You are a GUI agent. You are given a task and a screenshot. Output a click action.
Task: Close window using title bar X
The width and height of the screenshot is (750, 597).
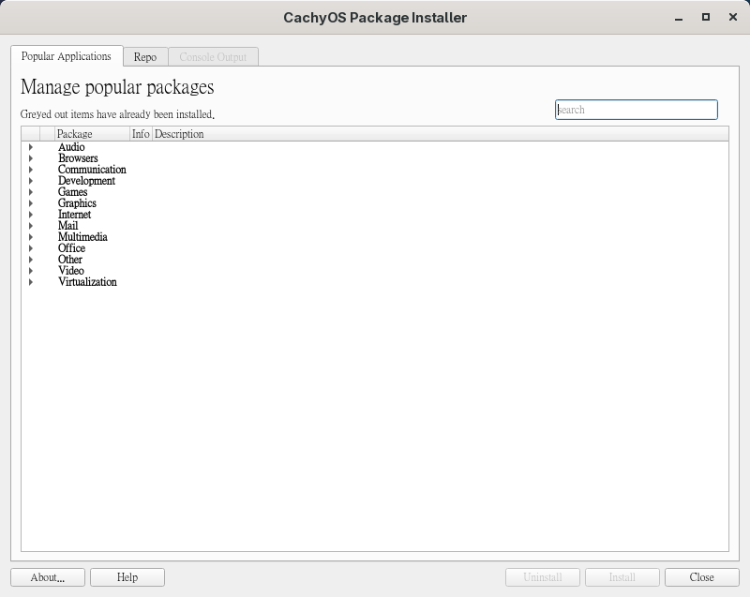point(733,17)
